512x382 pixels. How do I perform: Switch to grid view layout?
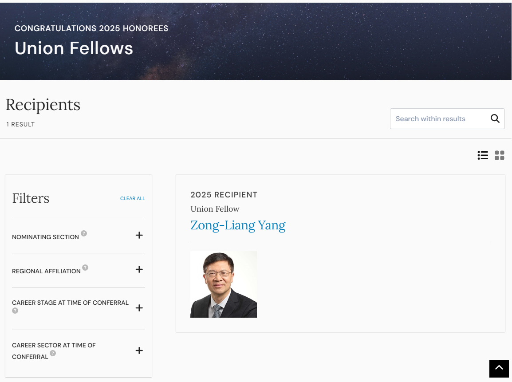pos(500,155)
